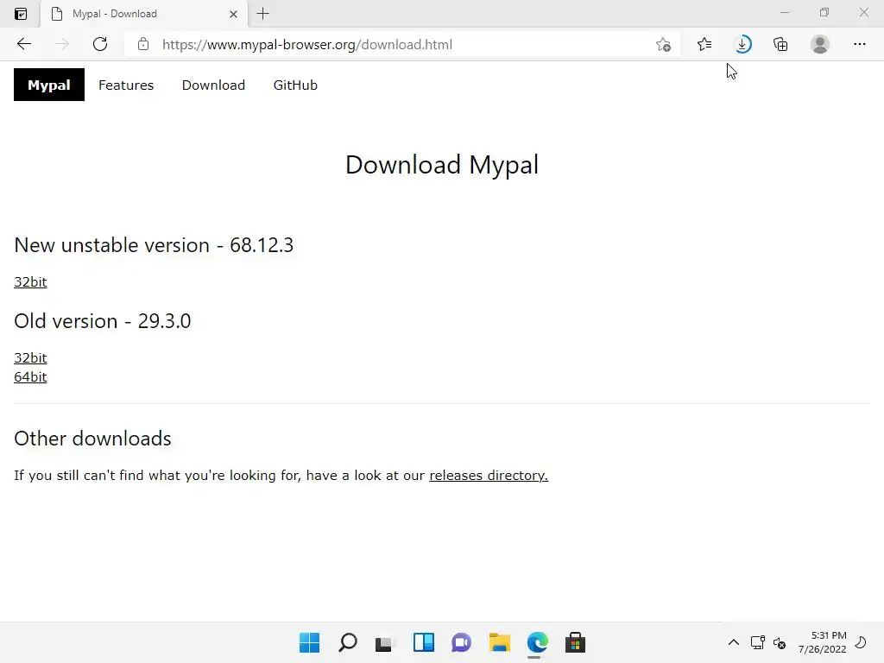The height and width of the screenshot is (663, 884).
Task: Open the Collections panel
Action: pos(780,44)
